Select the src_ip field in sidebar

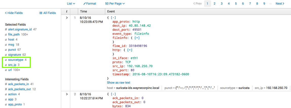point(12,65)
